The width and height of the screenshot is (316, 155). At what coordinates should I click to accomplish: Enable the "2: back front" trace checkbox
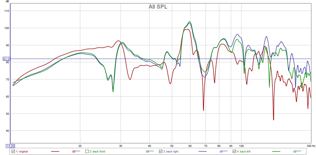point(87,151)
